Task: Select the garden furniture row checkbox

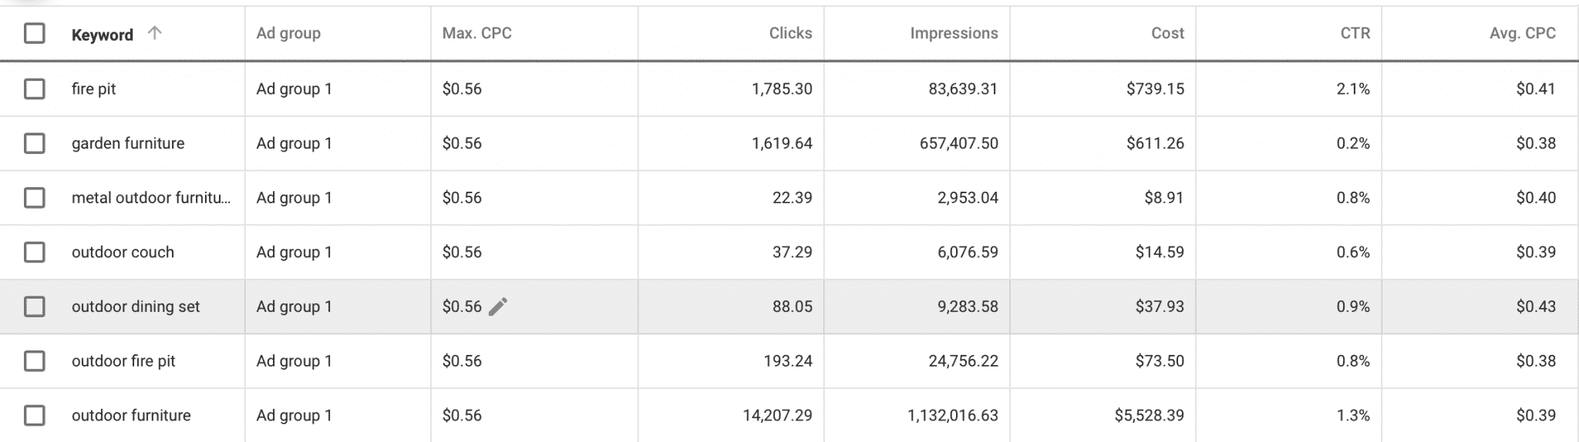Action: coord(35,143)
